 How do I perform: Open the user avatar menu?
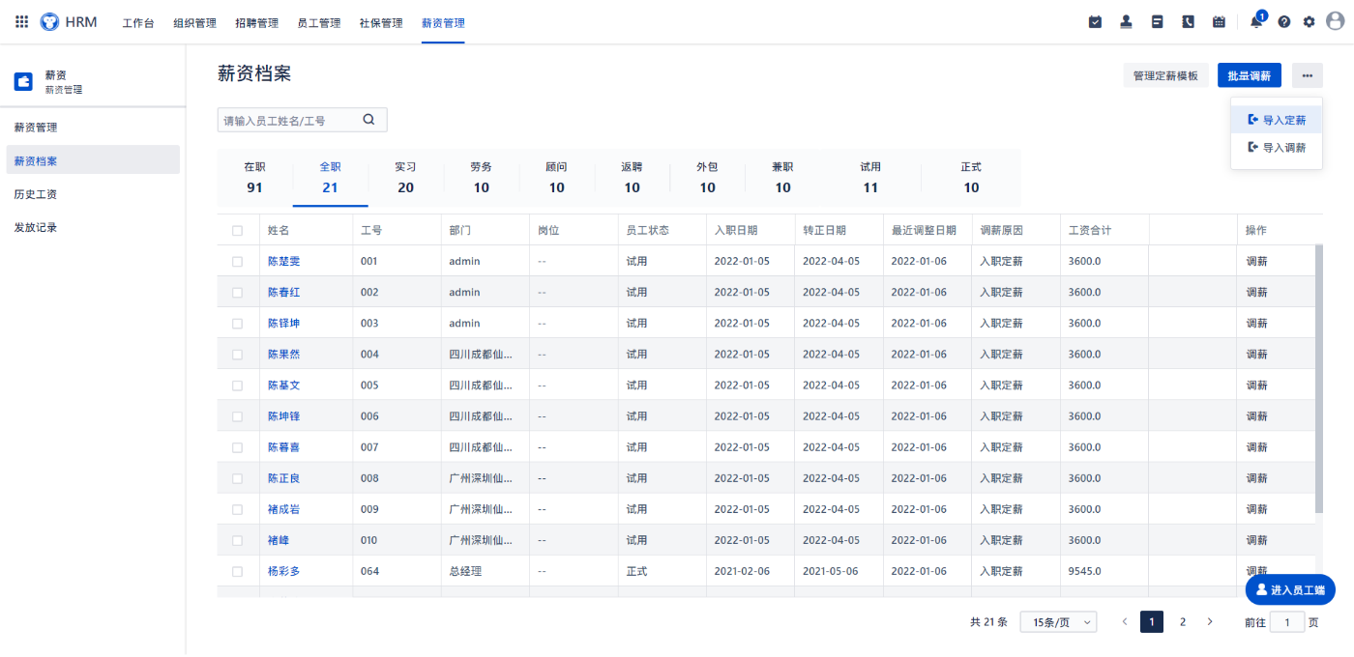[1336, 21]
